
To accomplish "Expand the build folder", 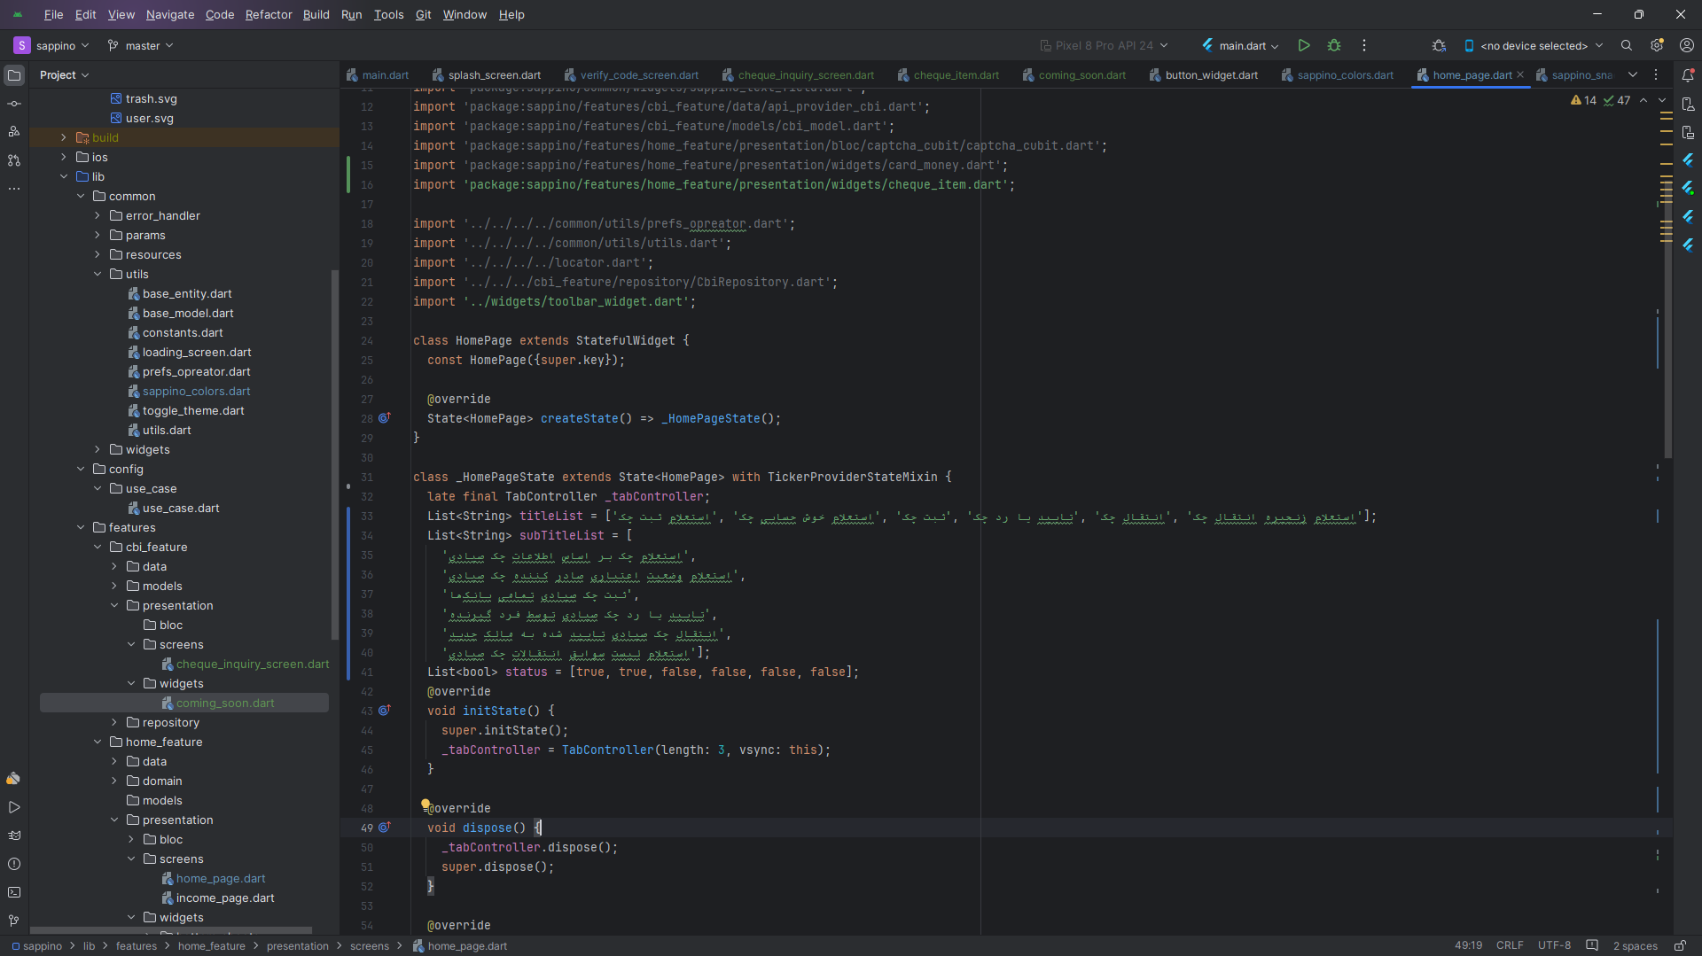I will (63, 137).
